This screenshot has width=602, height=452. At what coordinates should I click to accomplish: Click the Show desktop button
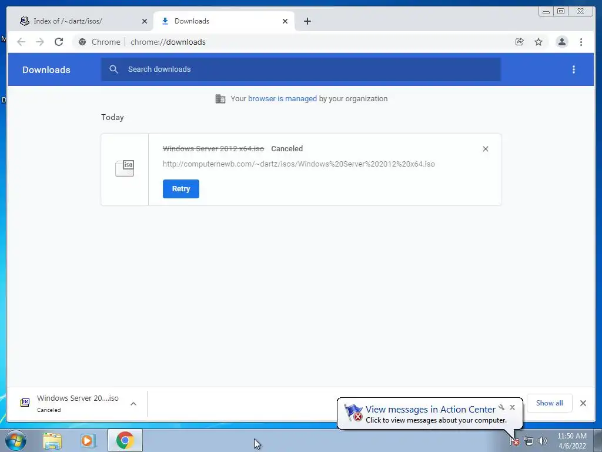(x=597, y=440)
